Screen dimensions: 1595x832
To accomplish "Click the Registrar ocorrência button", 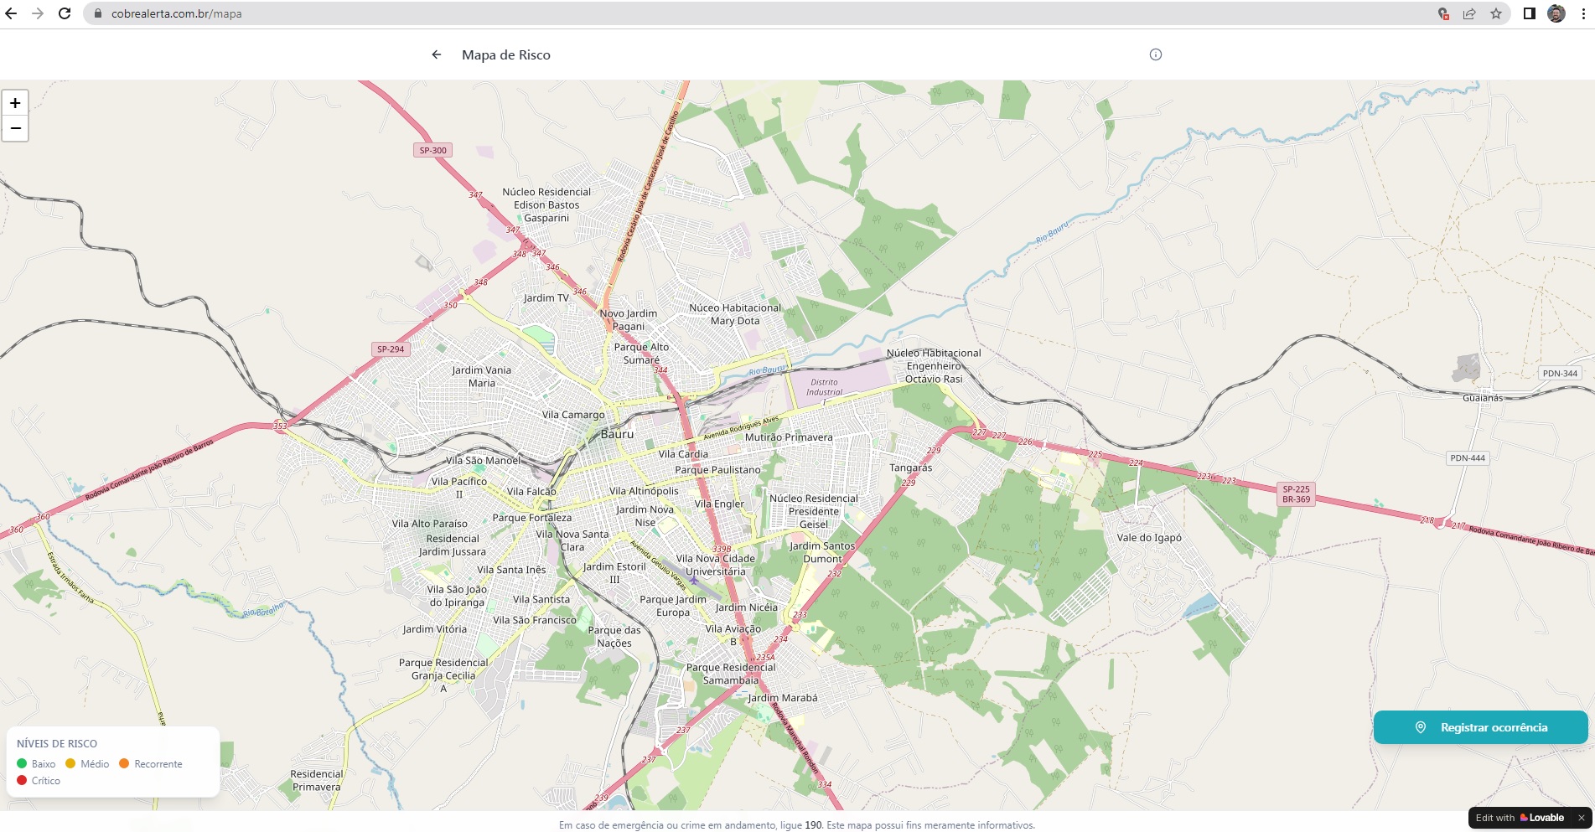I will 1480,727.
